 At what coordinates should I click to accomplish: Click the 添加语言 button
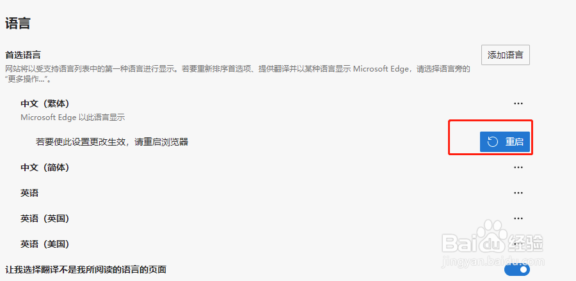pos(505,55)
